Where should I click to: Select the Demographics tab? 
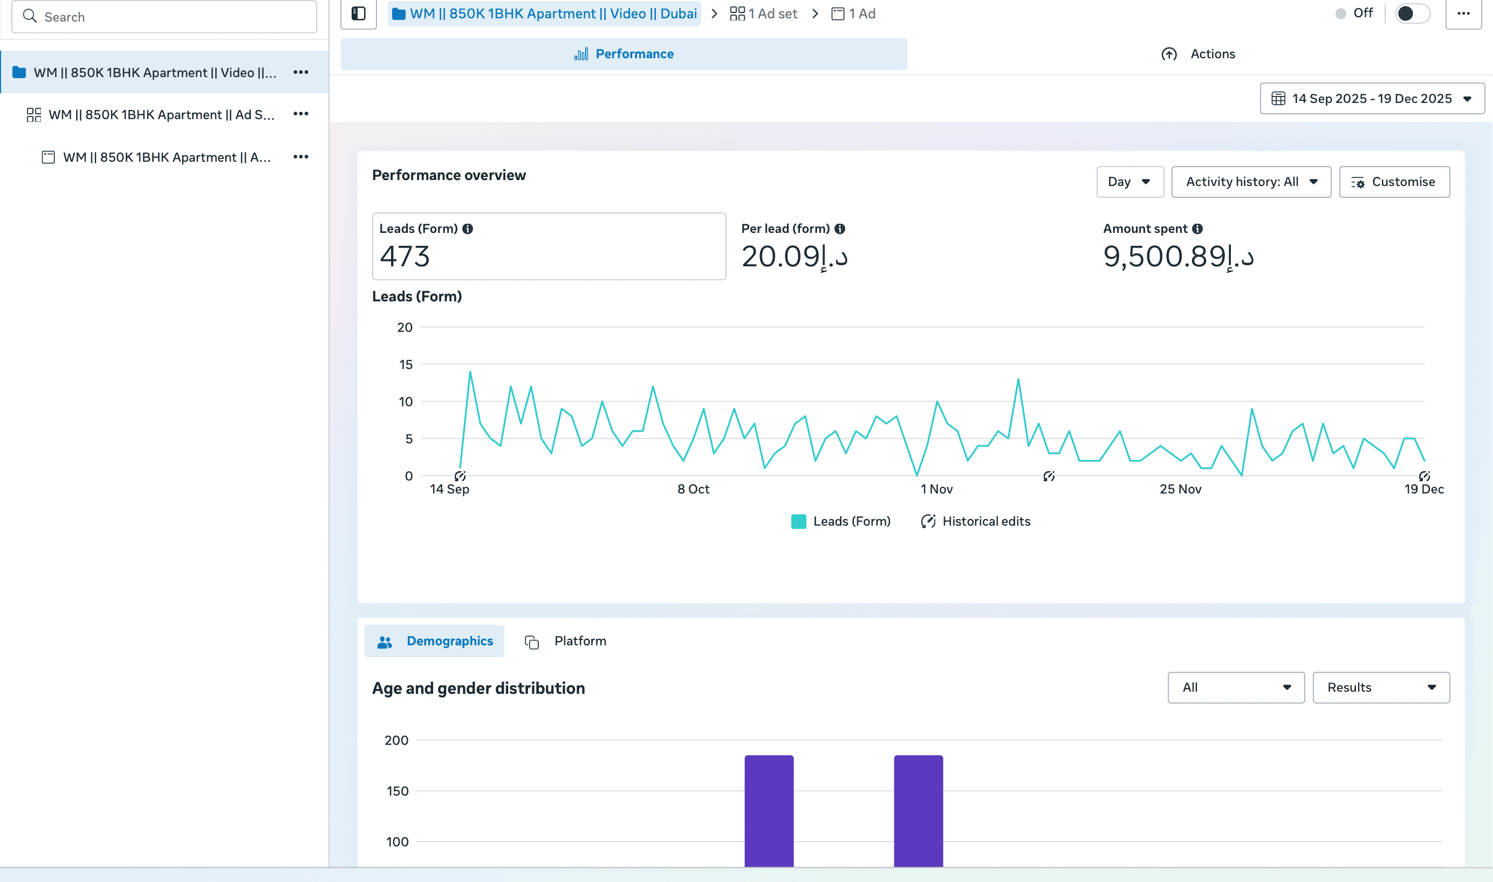[x=434, y=640]
